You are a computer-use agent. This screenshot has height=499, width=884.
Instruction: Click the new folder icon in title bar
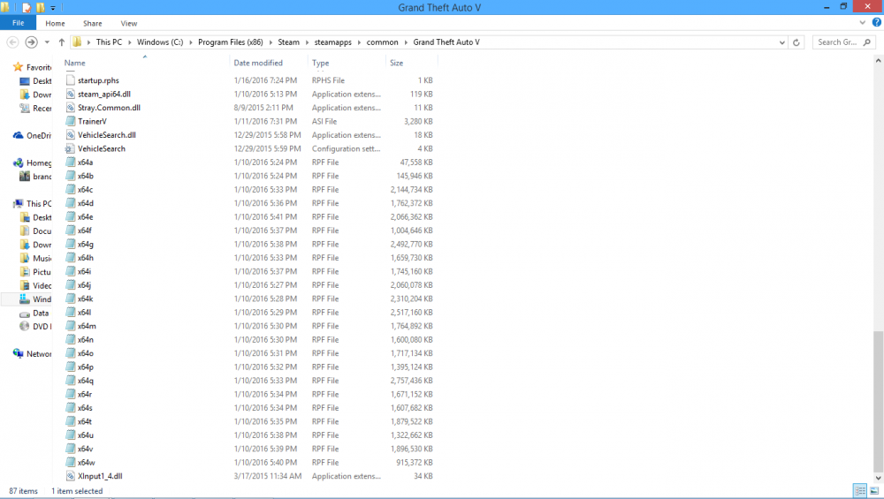pyautogui.click(x=40, y=7)
